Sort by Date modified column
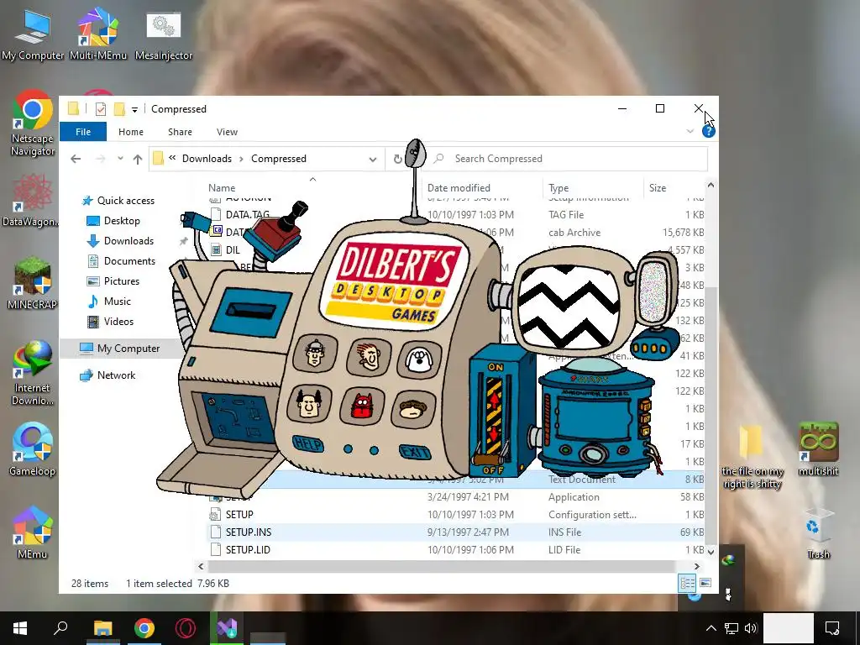 459,187
